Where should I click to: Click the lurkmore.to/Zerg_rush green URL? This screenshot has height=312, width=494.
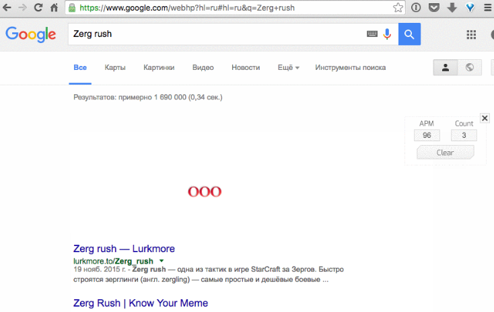(113, 261)
